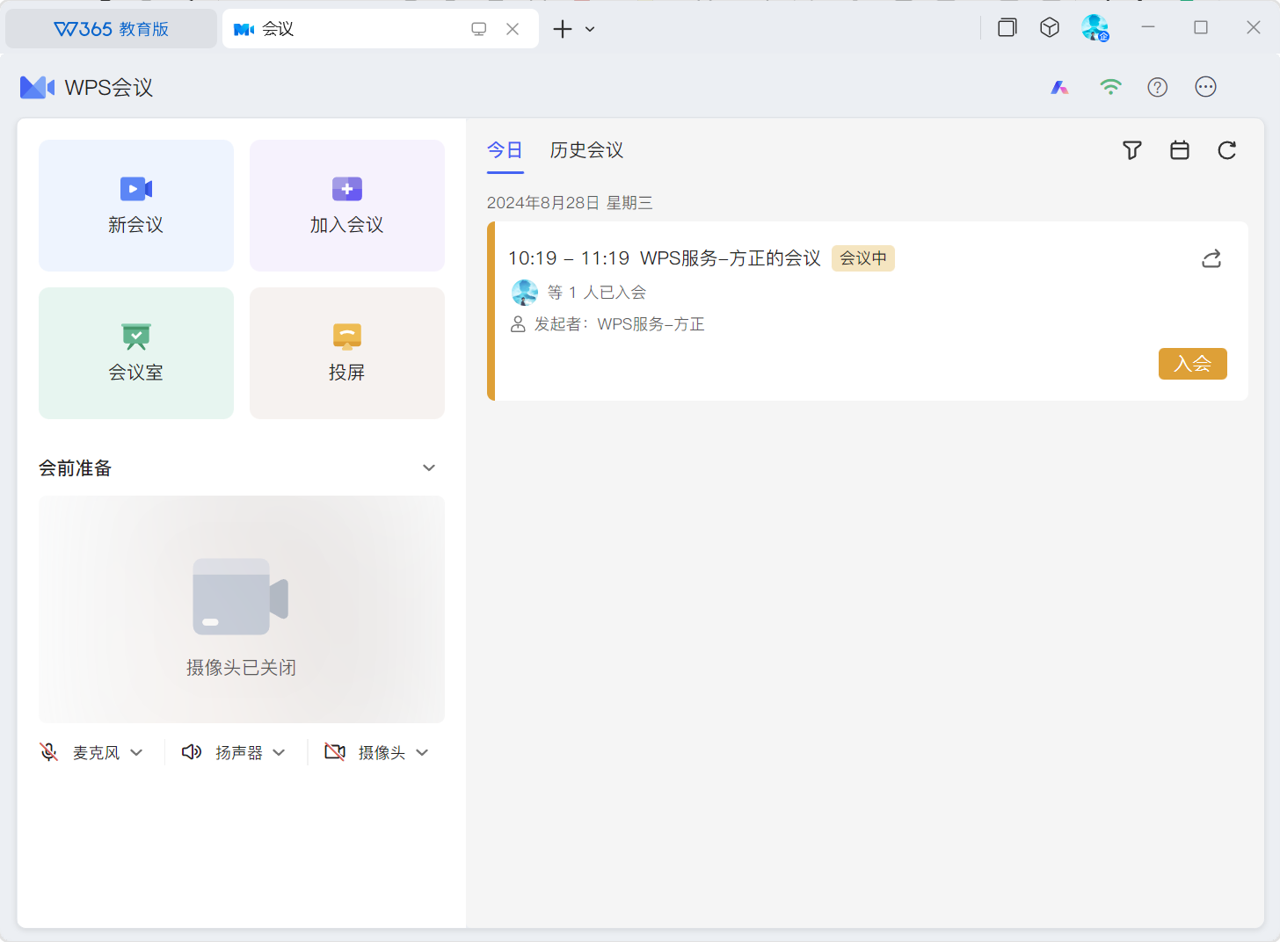Toggle the muted microphone icon
The image size is (1280, 942).
coord(49,752)
